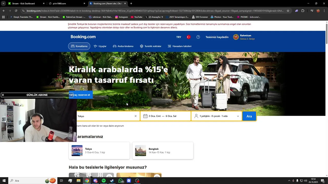Open Spotify from the taskbar

(104, 181)
